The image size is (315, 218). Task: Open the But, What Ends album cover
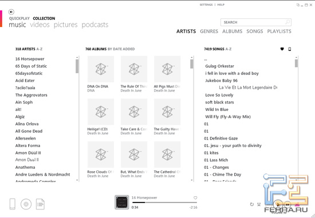pyautogui.click(x=134, y=154)
